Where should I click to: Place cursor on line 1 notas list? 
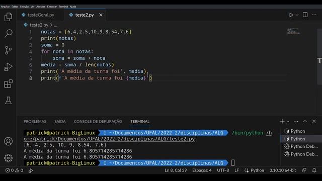click(x=86, y=32)
